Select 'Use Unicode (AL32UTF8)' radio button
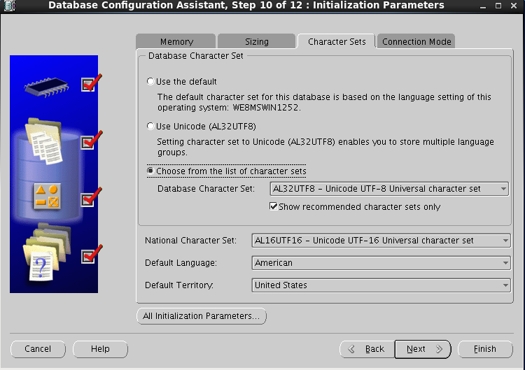Viewport: 525px width, 370px height. 150,127
